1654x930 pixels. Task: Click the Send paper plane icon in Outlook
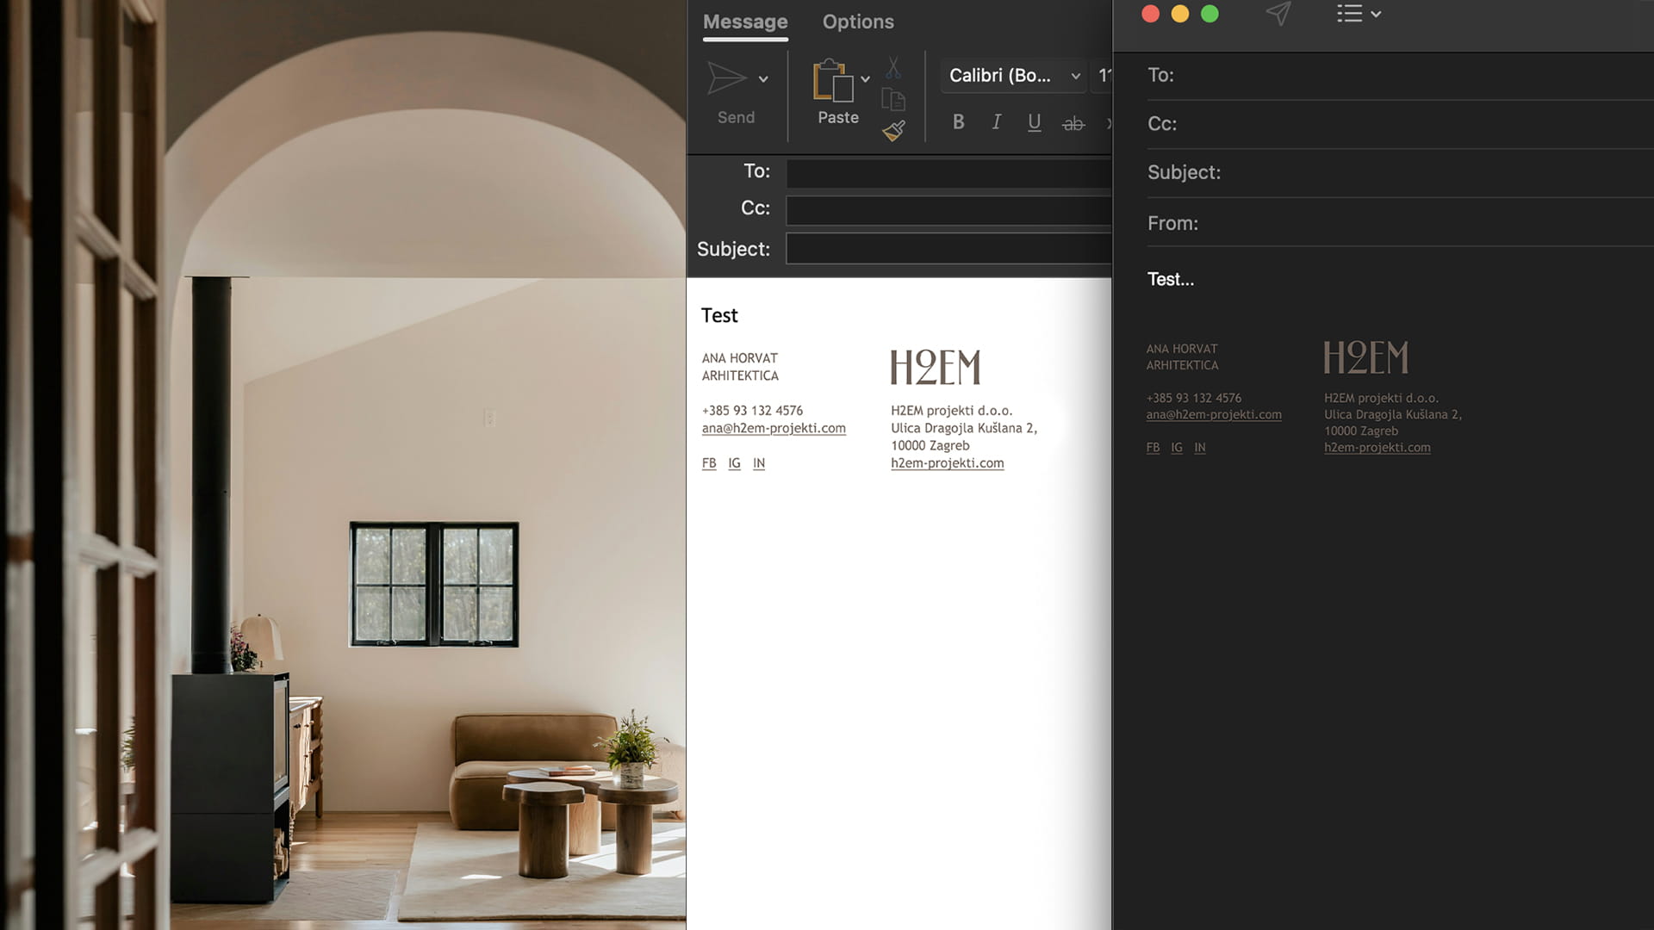[x=726, y=79]
